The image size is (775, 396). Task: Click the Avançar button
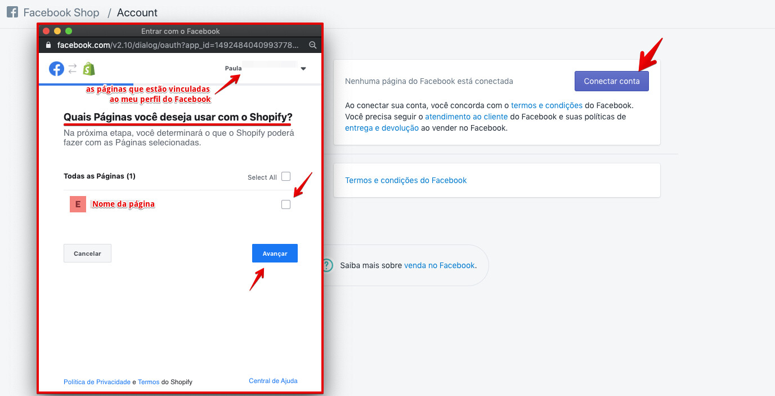(275, 253)
